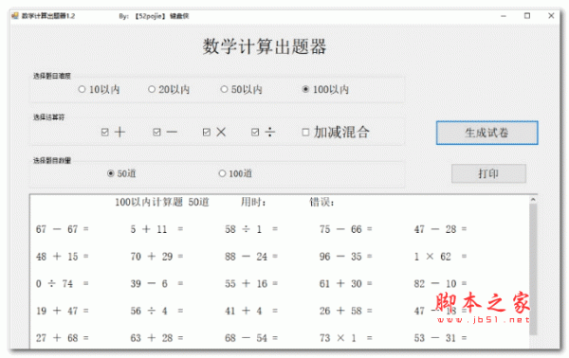
Task: Click the problem '26 + 58 ='
Action: point(346,311)
